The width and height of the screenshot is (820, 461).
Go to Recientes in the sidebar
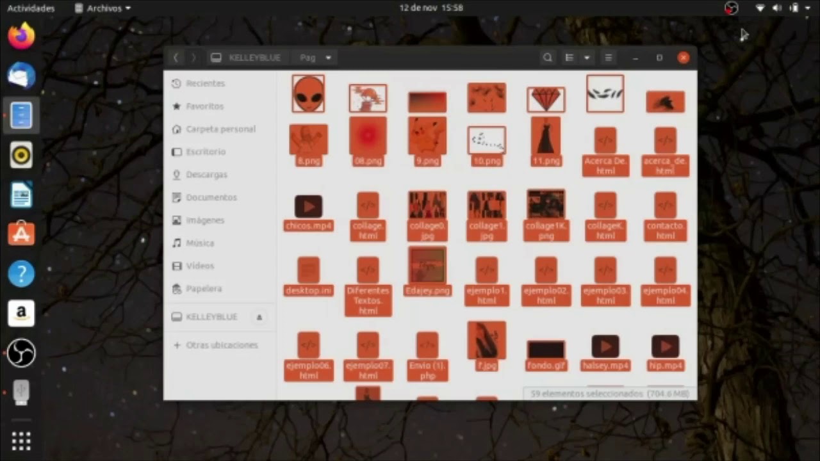(x=220, y=83)
